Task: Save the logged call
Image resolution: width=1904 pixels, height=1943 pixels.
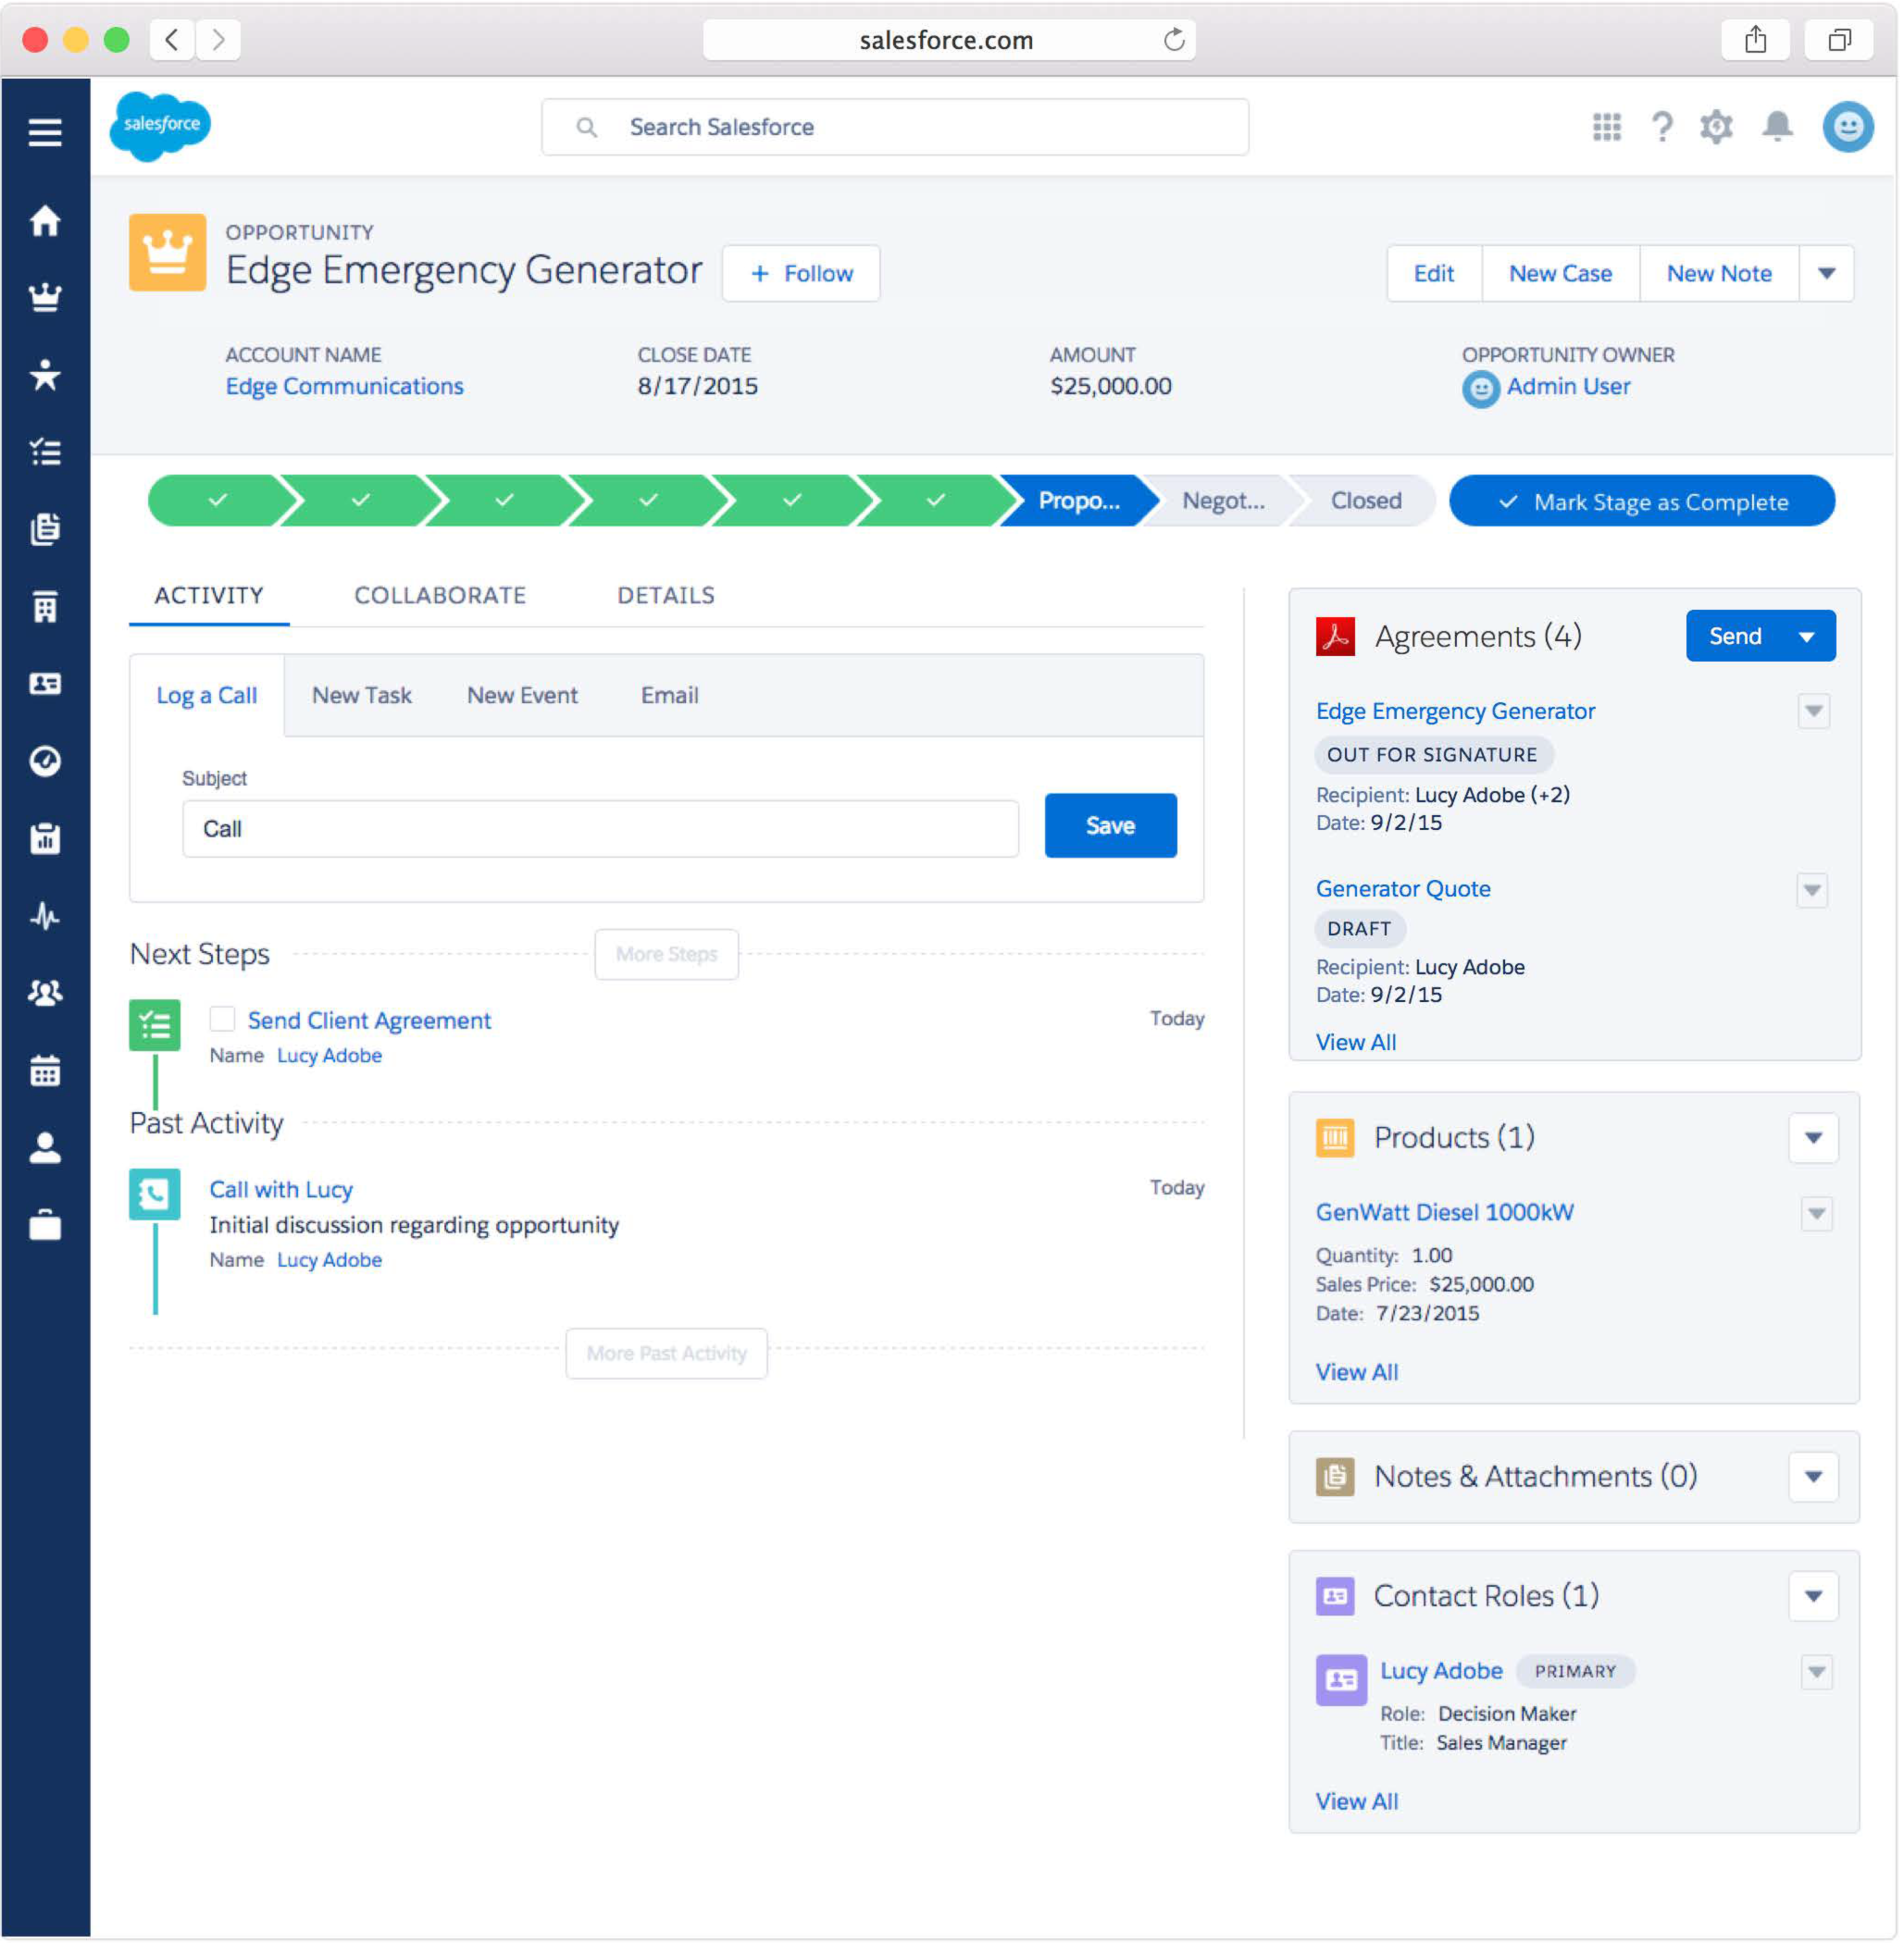Action: tap(1111, 827)
